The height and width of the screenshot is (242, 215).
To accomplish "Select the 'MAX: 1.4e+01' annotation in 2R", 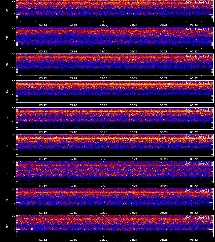I will click(x=197, y=29).
